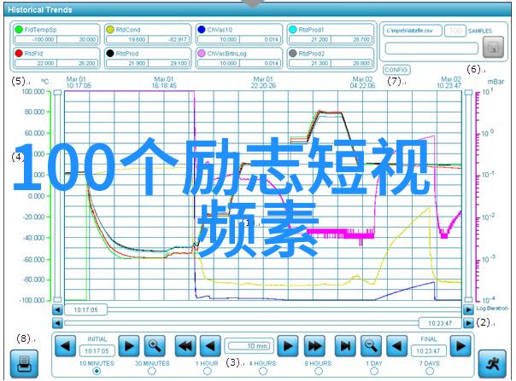Step forward one interval right of 10 min field
The width and height of the screenshot is (516, 381).
coord(288,346)
